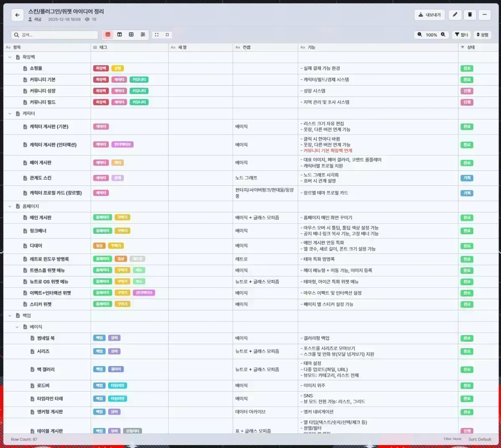Click the document icon beside 로드비
The height and width of the screenshot is (448, 501).
click(x=33, y=386)
